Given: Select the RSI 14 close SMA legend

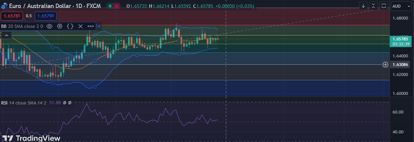Looking at the screenshot, I should pyautogui.click(x=24, y=103).
